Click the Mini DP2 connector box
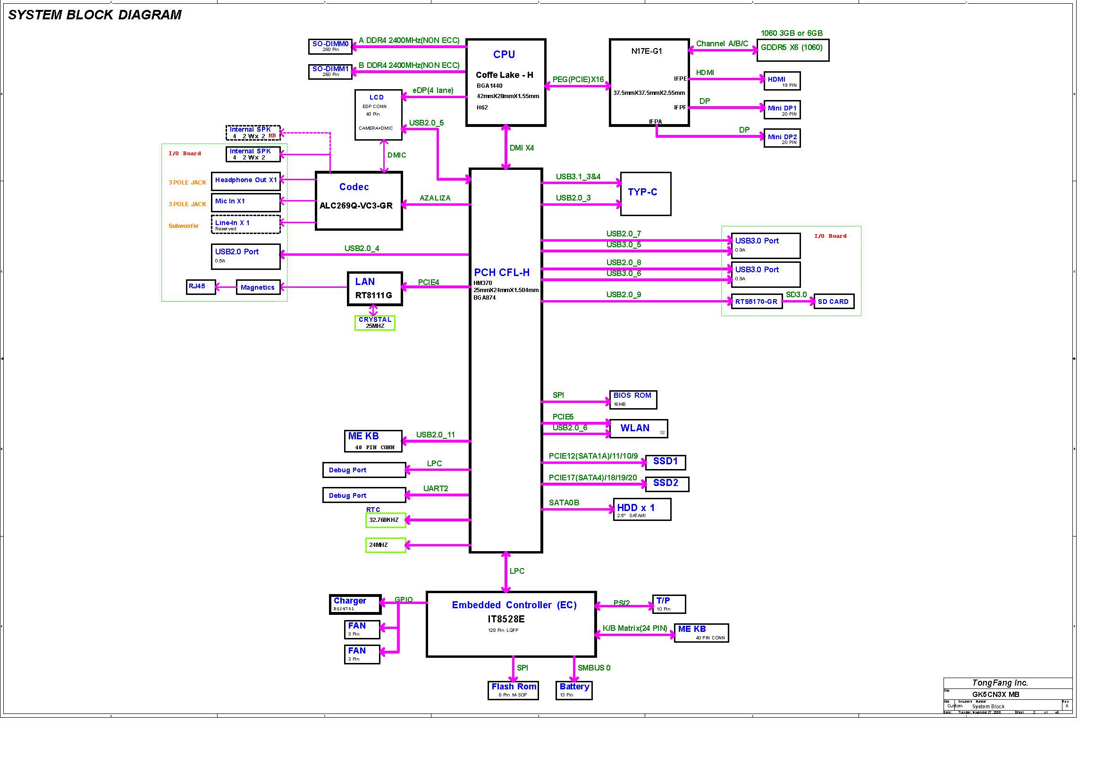Screen dimensions: 1104x780 click(x=782, y=138)
